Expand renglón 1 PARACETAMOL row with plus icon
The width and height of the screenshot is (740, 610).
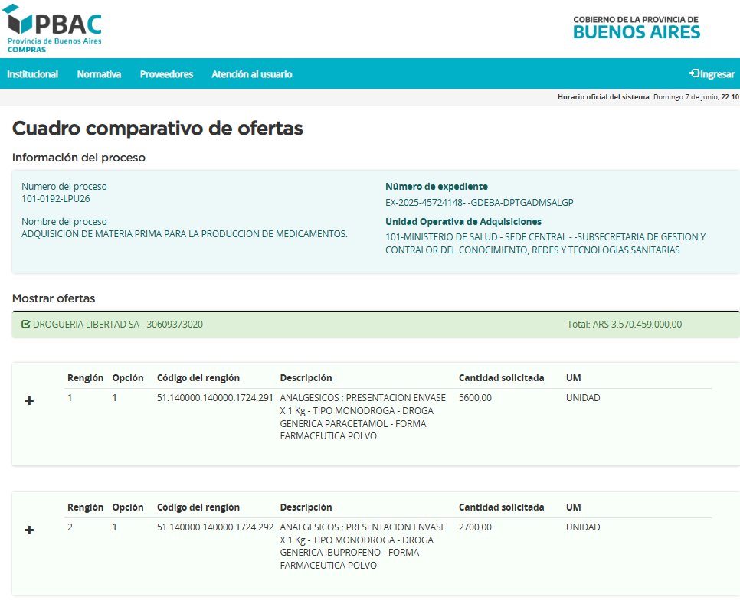[29, 401]
